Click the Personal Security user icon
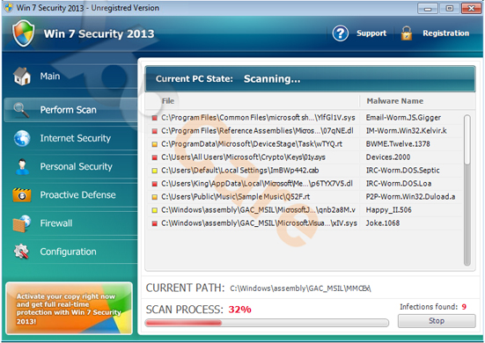The image size is (485, 343). 22,166
